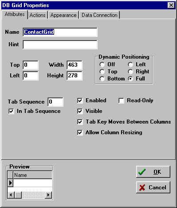
Task: Switch to the Data Connection tab
Action: 99,15
